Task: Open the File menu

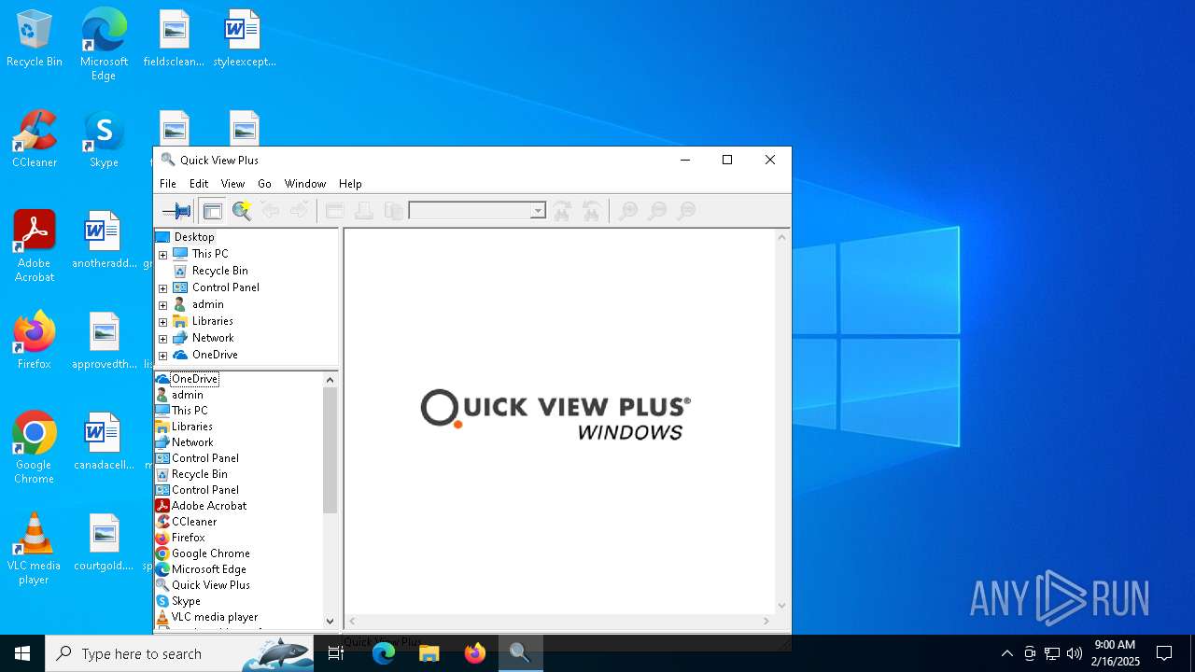Action: pyautogui.click(x=168, y=184)
